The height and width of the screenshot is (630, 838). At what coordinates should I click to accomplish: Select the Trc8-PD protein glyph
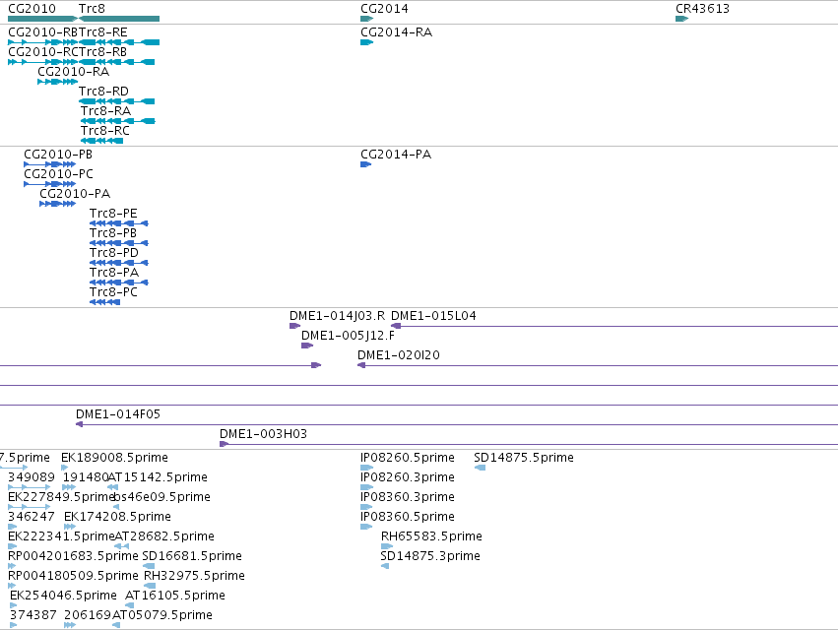pyautogui.click(x=118, y=263)
